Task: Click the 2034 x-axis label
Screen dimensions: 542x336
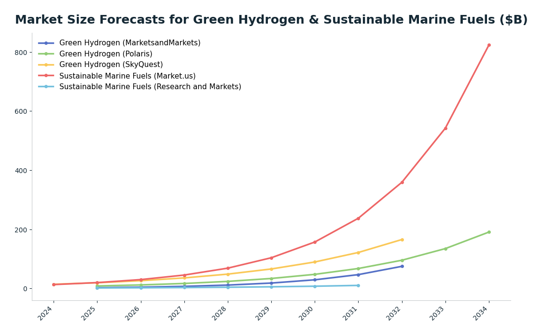Action: coord(482,313)
